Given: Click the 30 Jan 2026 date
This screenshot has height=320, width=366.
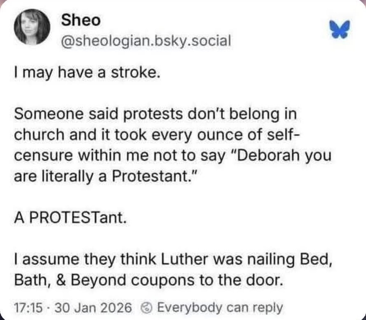Looking at the screenshot, I should (93, 308).
